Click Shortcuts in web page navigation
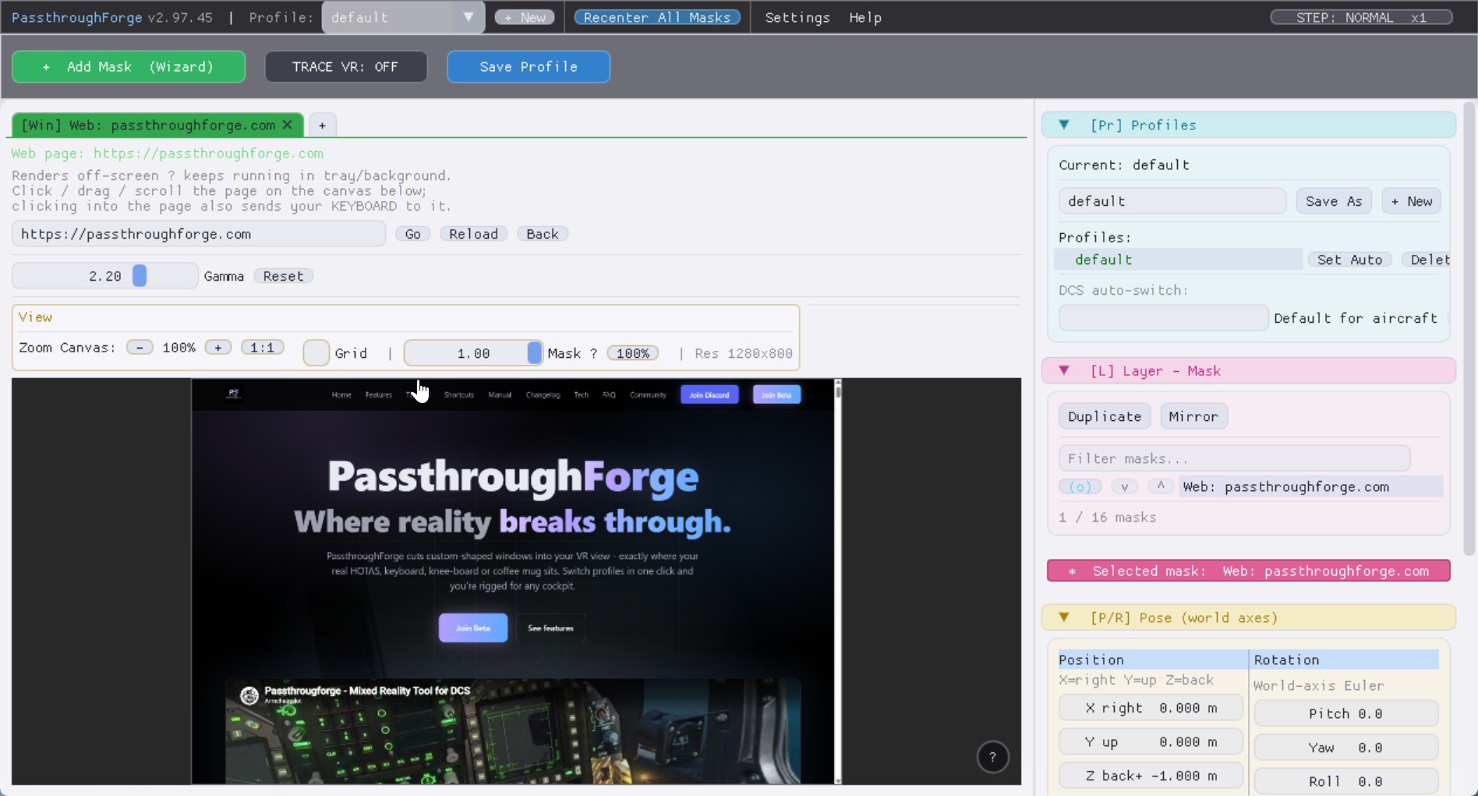1478x796 pixels. (x=459, y=395)
